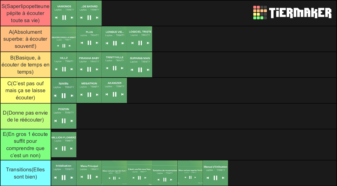Click next-track icon on ...DE BATARD tile

(97, 18)
